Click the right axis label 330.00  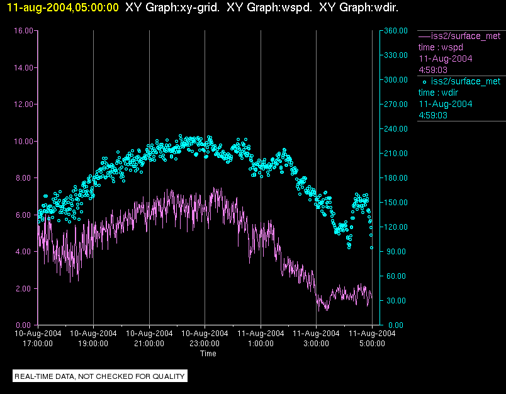396,55
